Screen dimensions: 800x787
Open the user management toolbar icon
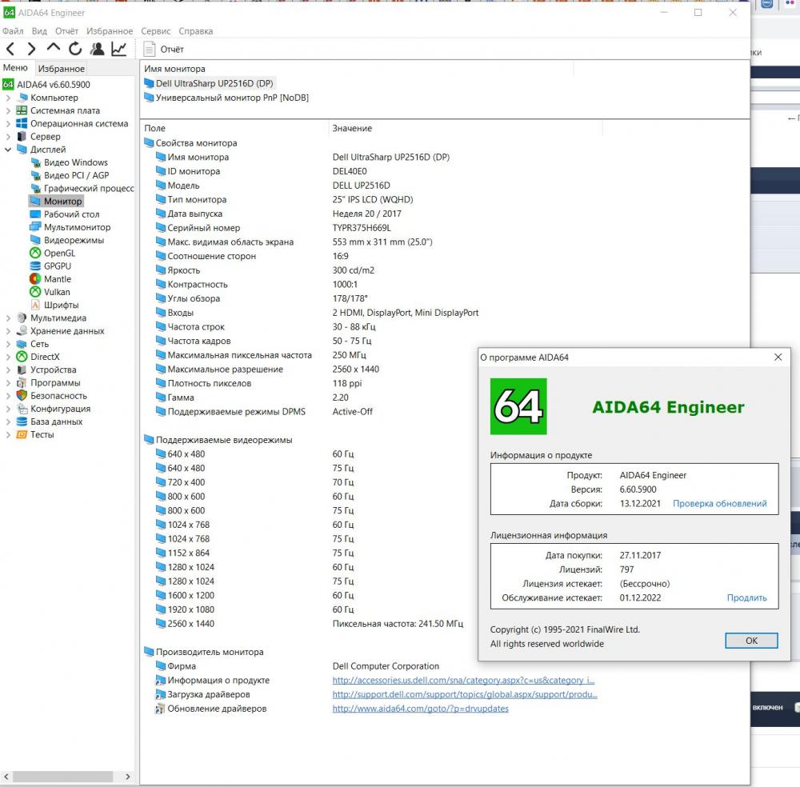point(97,49)
